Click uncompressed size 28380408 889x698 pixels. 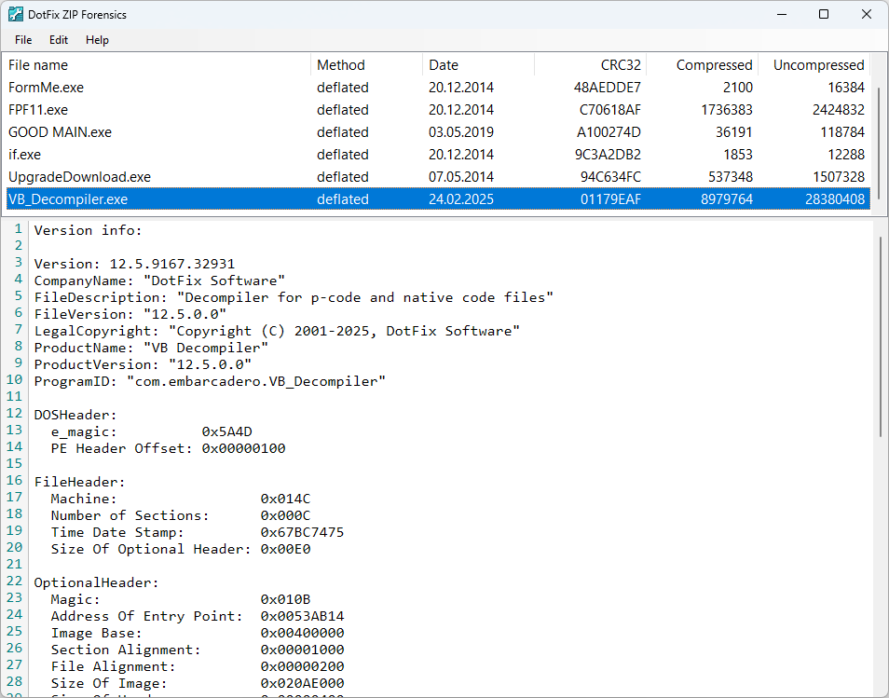[835, 199]
